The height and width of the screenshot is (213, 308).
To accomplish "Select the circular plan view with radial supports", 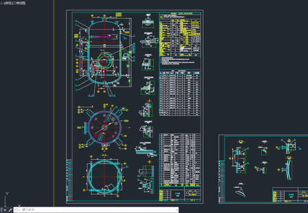I will coord(104,128).
